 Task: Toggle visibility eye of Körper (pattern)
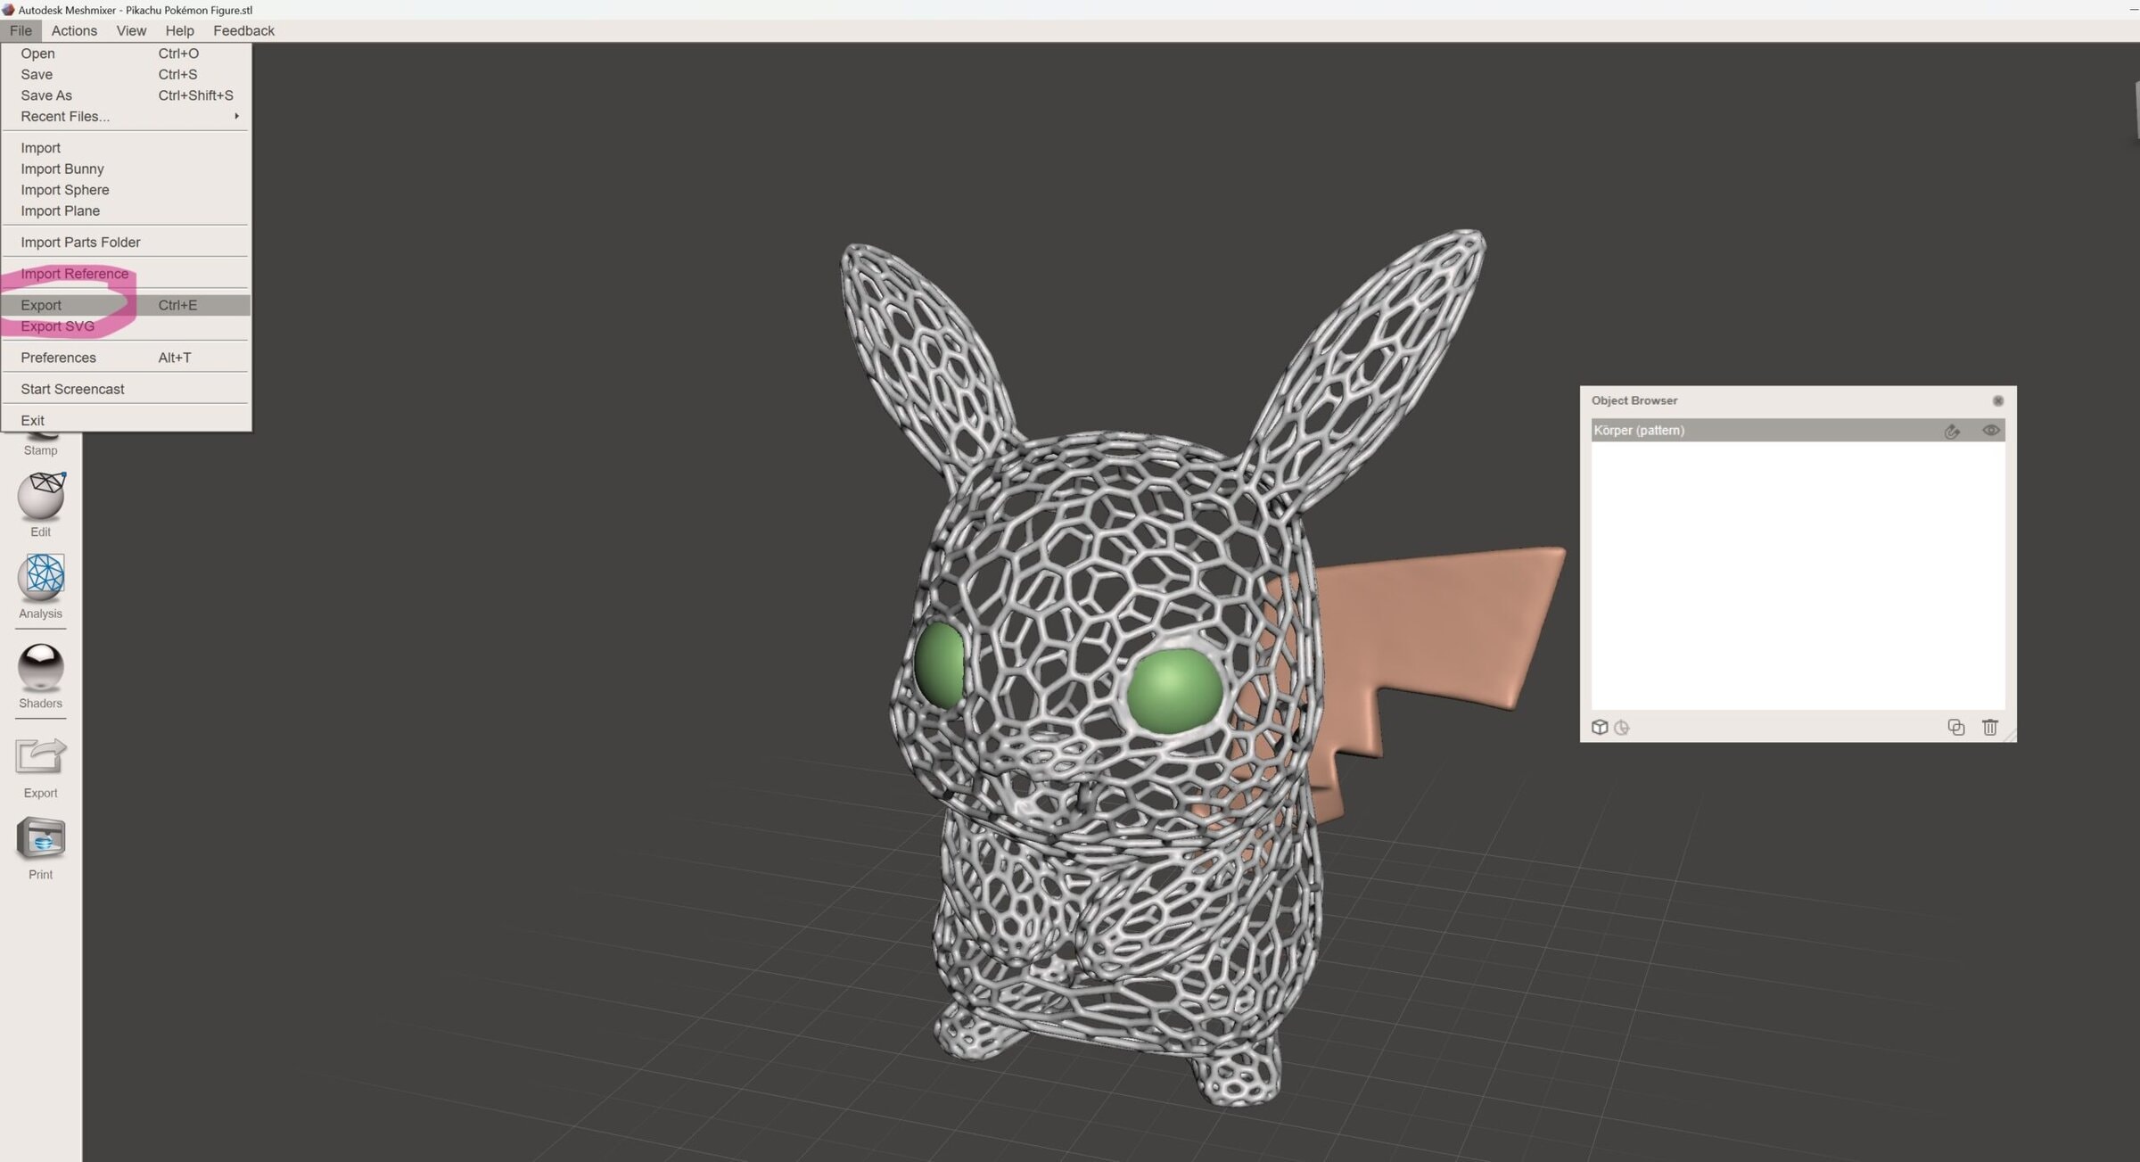tap(1990, 431)
